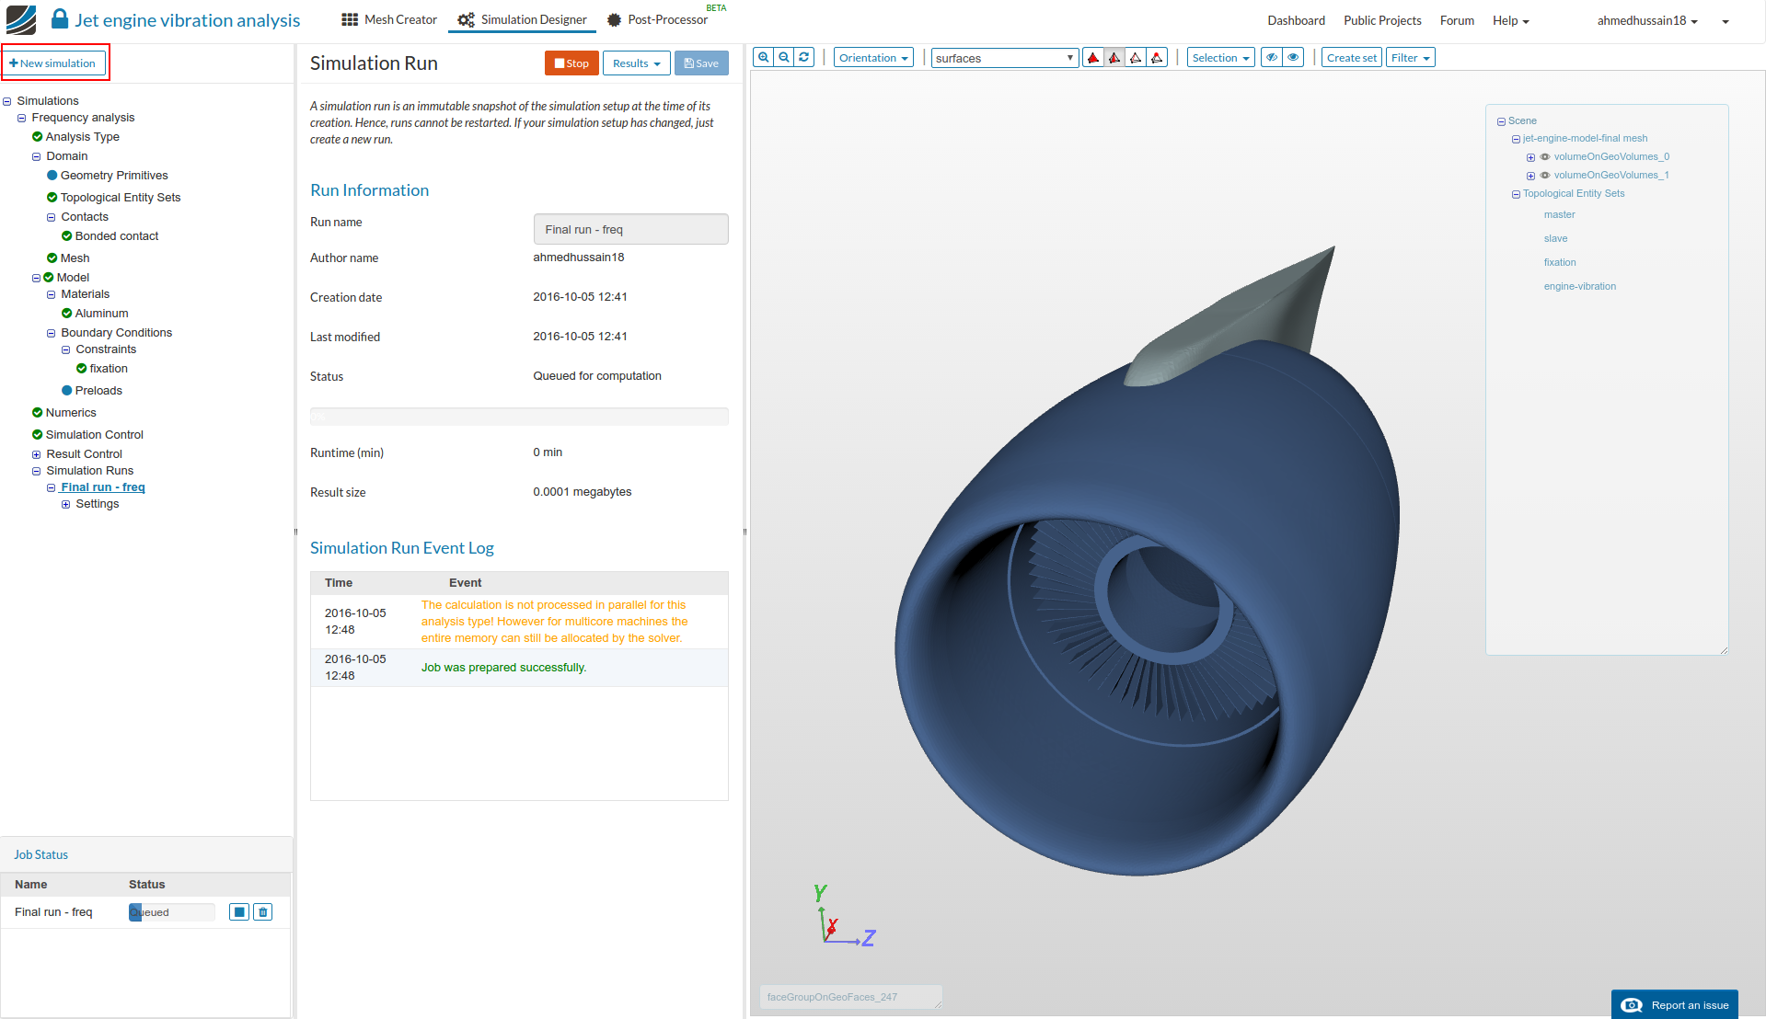Open the Results dropdown
This screenshot has width=1766, height=1019.
[636, 63]
